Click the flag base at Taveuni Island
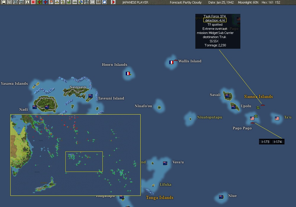The width and height of the screenshot is (296, 207). (x=90, y=96)
